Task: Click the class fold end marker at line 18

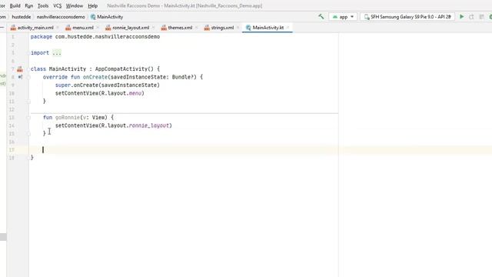Action: [x=29, y=158]
